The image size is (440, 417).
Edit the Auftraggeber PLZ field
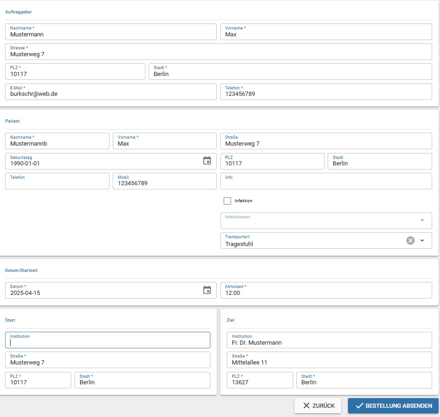click(75, 71)
